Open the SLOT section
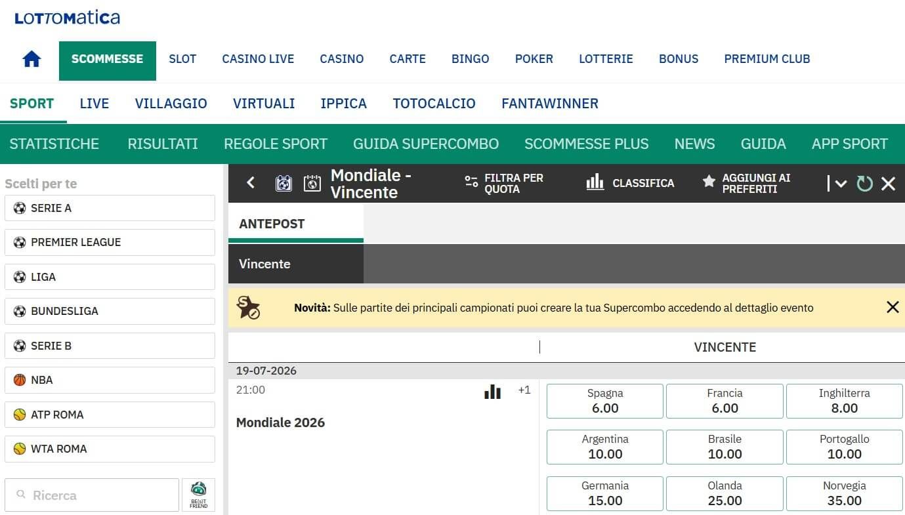 pyautogui.click(x=182, y=59)
